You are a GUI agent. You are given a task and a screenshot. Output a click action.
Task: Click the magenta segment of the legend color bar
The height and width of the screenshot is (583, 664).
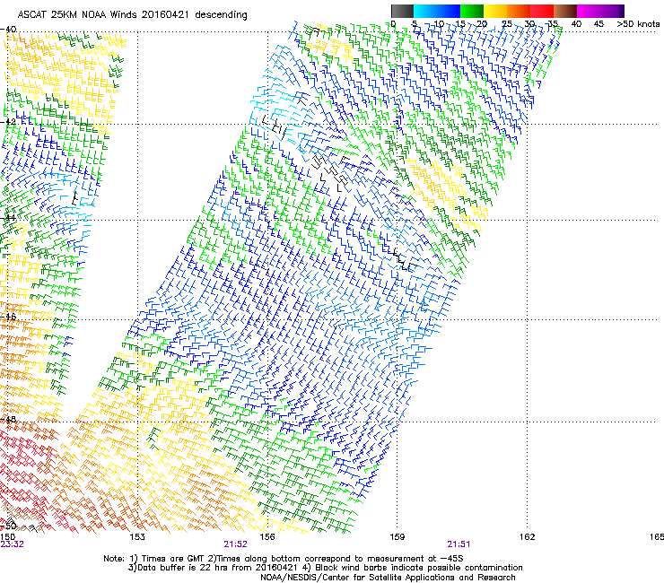589,11
